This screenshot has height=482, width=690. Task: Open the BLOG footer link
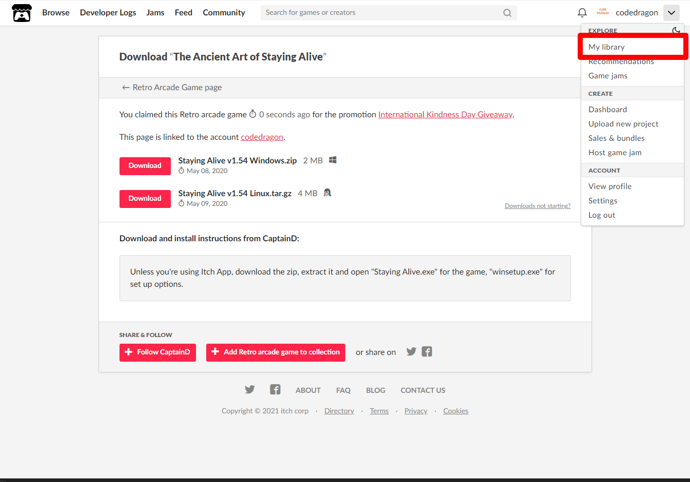tap(376, 390)
